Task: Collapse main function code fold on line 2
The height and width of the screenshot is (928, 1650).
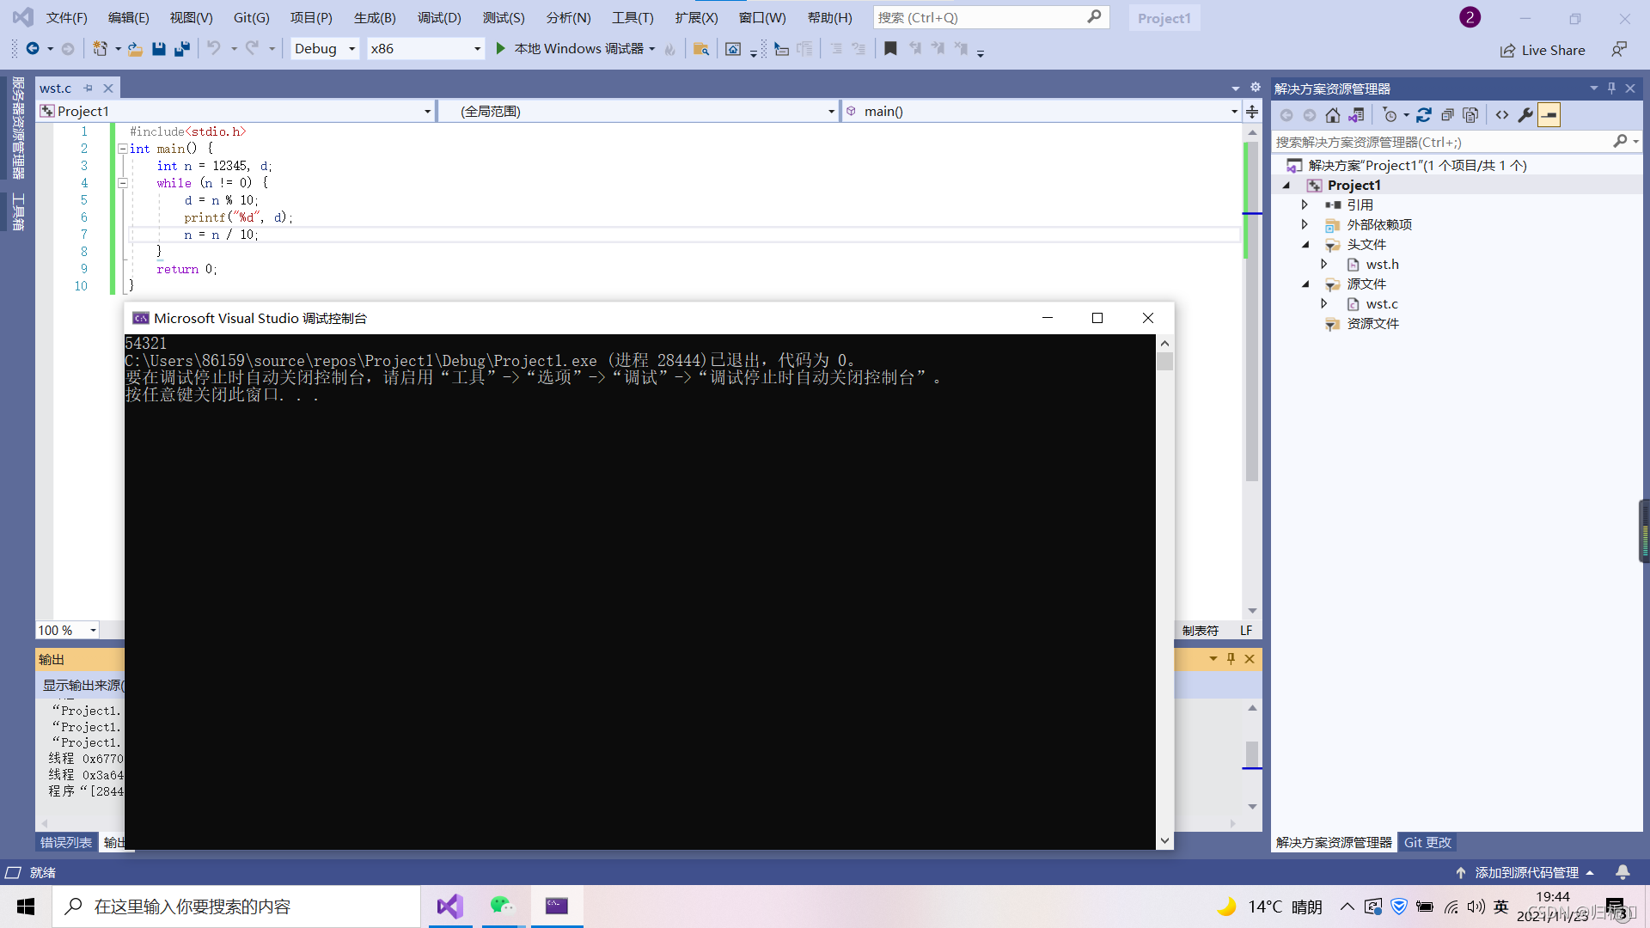Action: click(x=122, y=149)
